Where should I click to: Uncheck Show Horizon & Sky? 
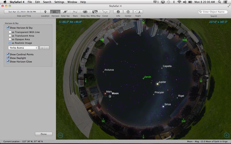click(x=8, y=28)
